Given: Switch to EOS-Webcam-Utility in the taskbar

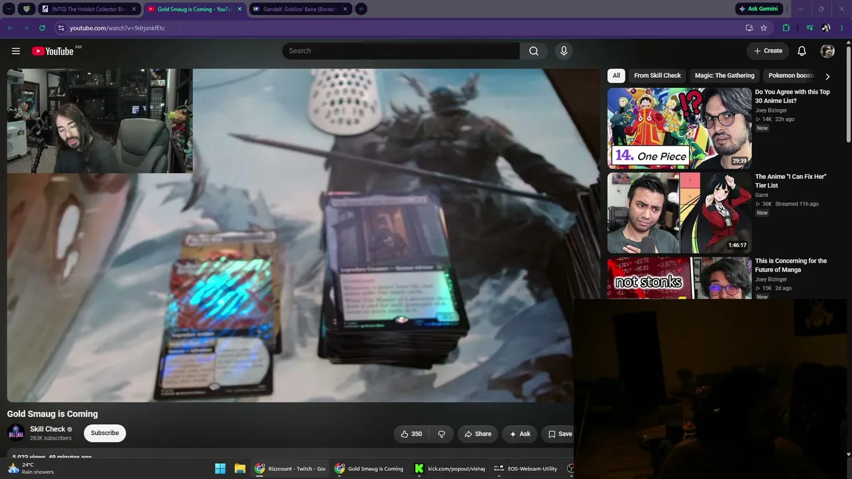Looking at the screenshot, I should coord(527,468).
